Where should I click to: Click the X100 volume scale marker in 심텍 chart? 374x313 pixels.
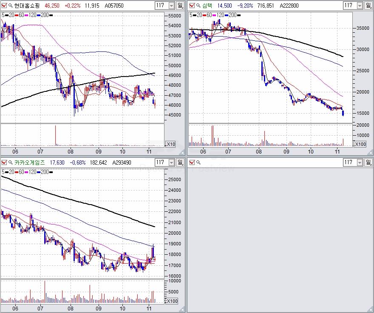(360, 144)
